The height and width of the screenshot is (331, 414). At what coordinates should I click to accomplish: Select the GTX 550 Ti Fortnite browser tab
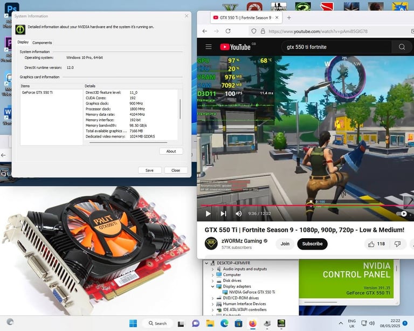pos(246,18)
